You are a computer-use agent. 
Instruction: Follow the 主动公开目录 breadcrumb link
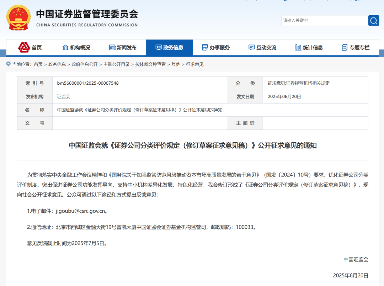coord(117,64)
